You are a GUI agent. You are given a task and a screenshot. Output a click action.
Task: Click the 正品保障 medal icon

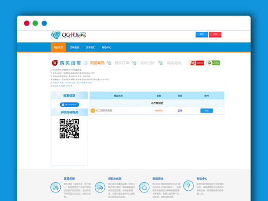55,187
